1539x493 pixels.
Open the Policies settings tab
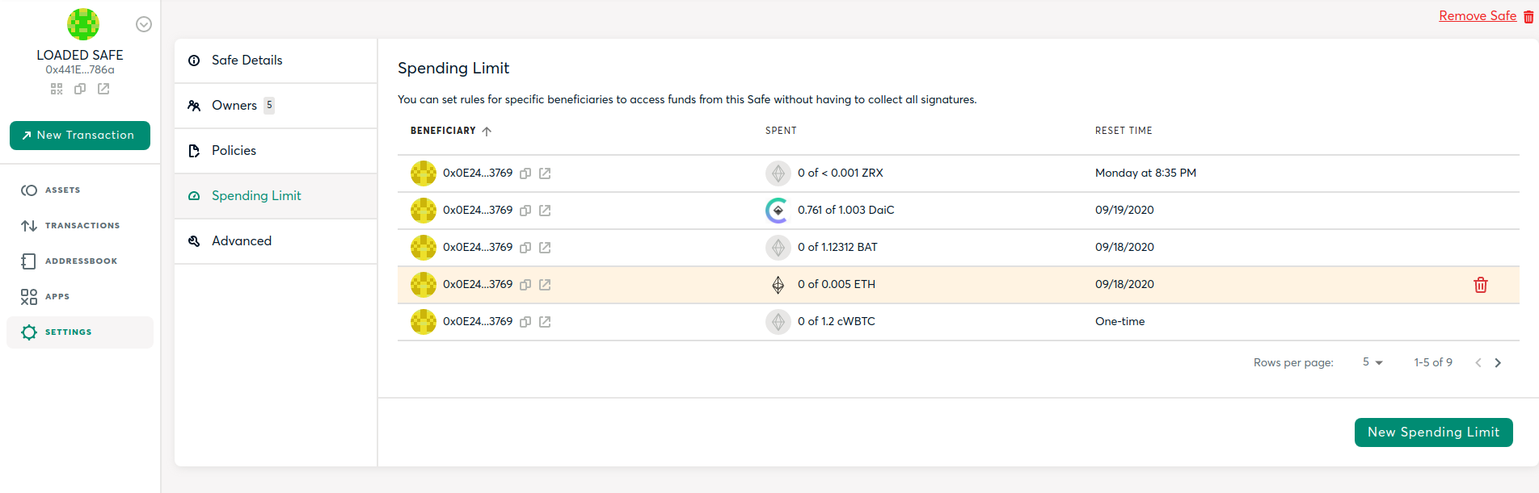pos(234,151)
